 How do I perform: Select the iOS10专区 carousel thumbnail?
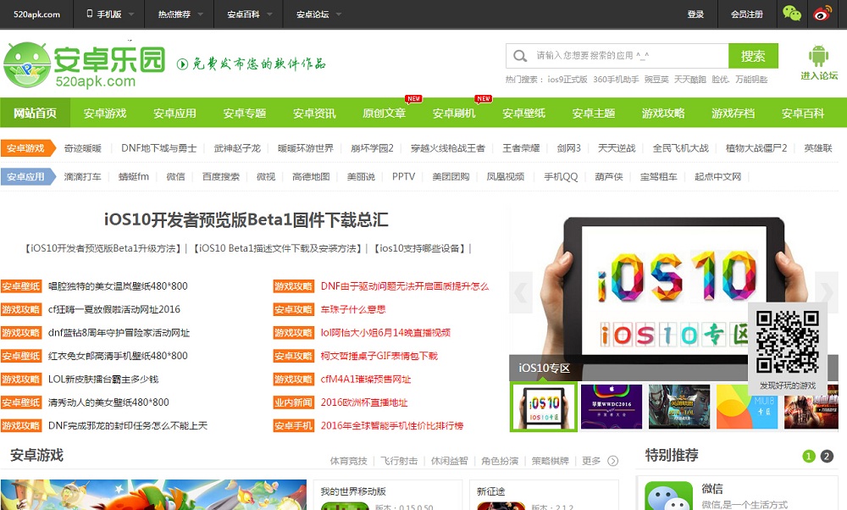point(544,407)
